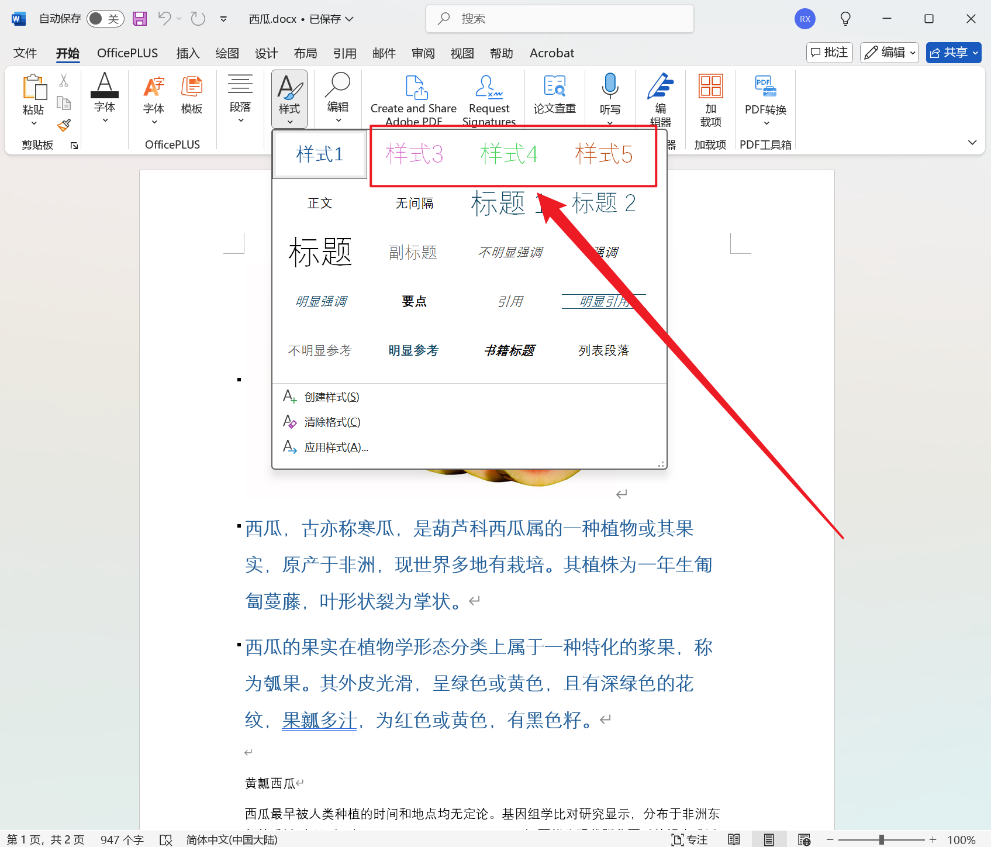Click inside the 搜索 search box

click(x=558, y=18)
